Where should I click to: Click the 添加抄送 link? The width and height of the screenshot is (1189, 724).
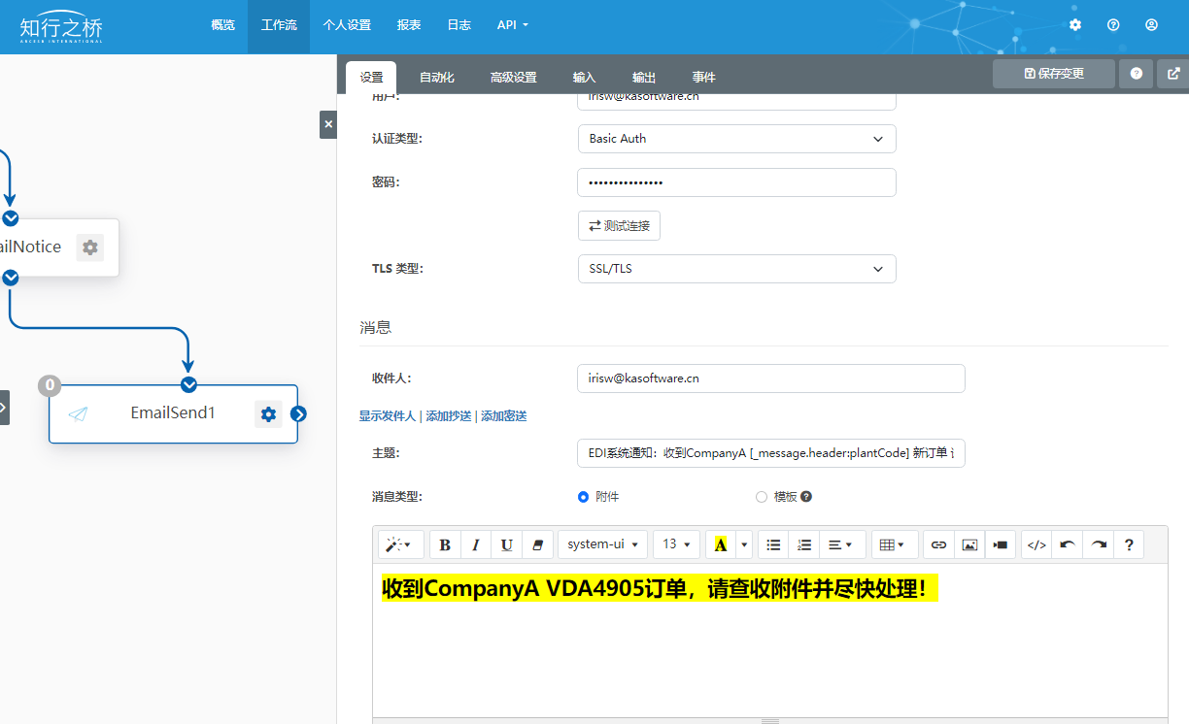447,416
